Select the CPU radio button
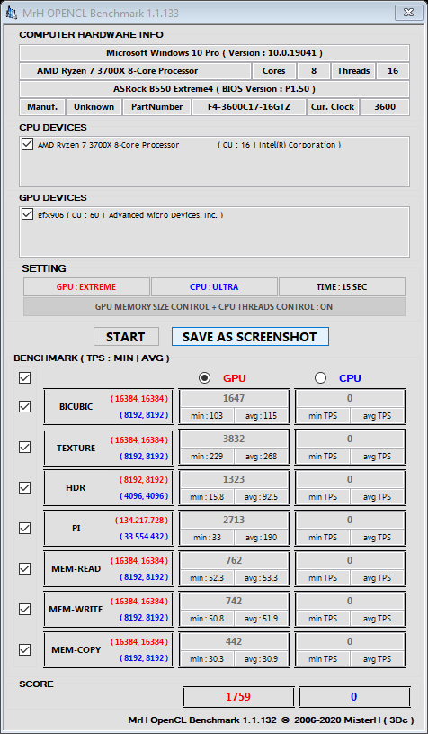Screen dimensions: 428x734 pyautogui.click(x=320, y=377)
